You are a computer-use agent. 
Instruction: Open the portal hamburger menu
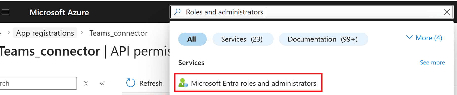pyautogui.click(x=5, y=12)
